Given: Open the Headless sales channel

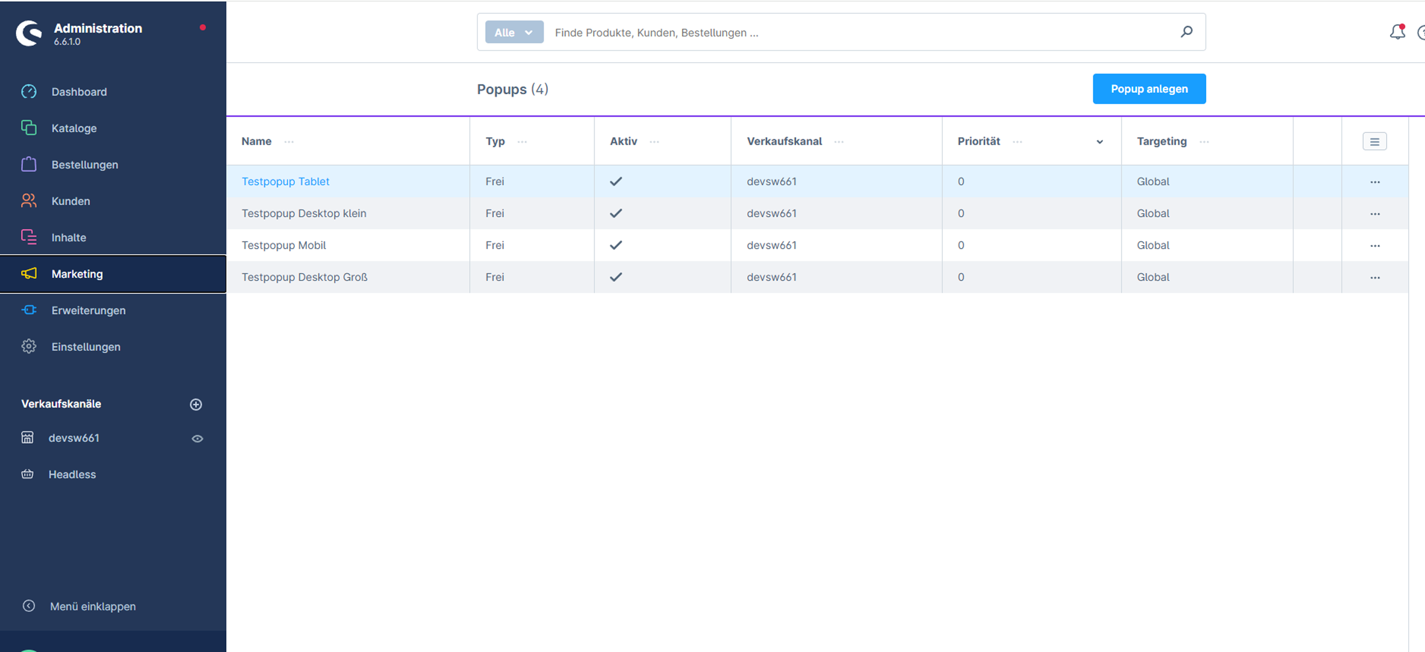Looking at the screenshot, I should [72, 475].
